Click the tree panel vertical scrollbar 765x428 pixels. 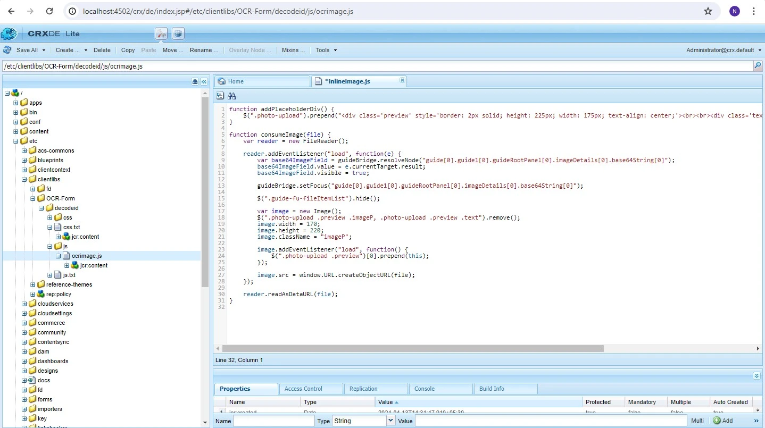pyautogui.click(x=205, y=191)
